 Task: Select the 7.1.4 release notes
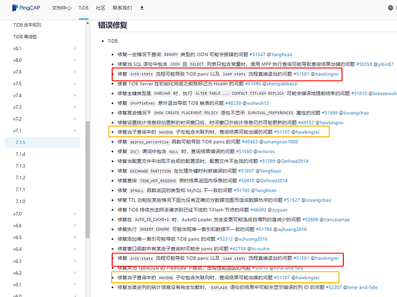pos(20,154)
